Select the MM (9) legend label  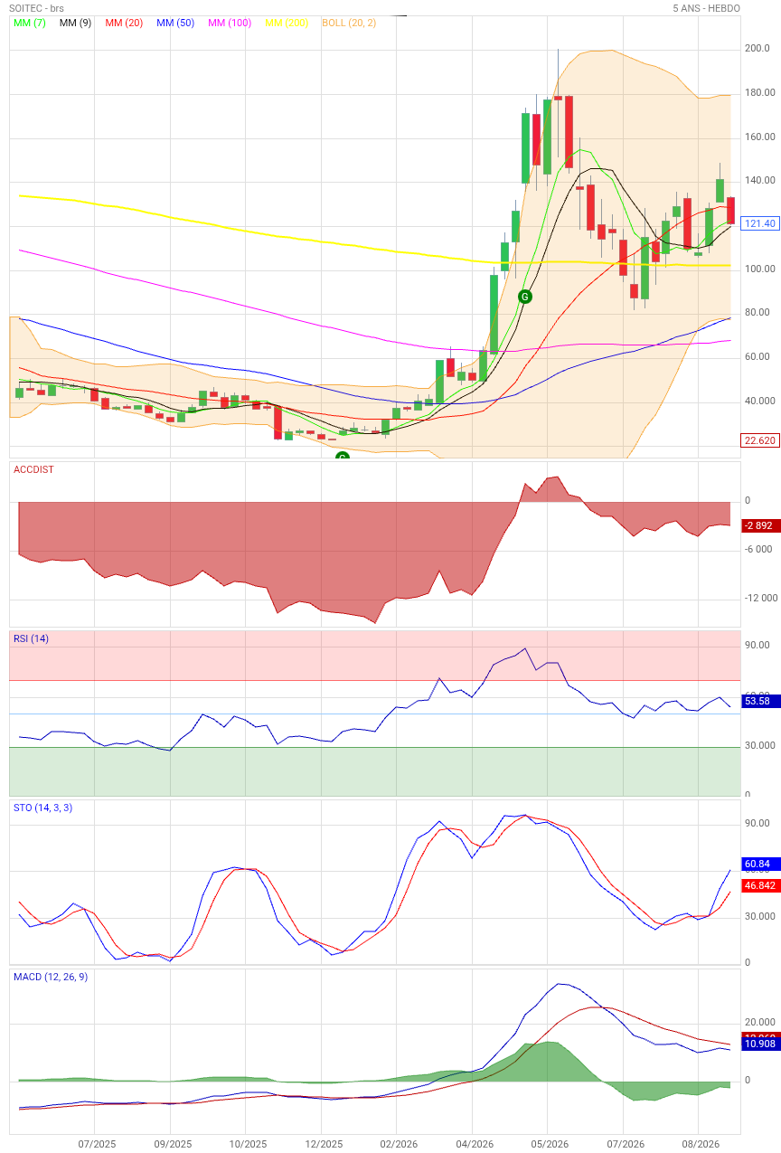click(75, 22)
